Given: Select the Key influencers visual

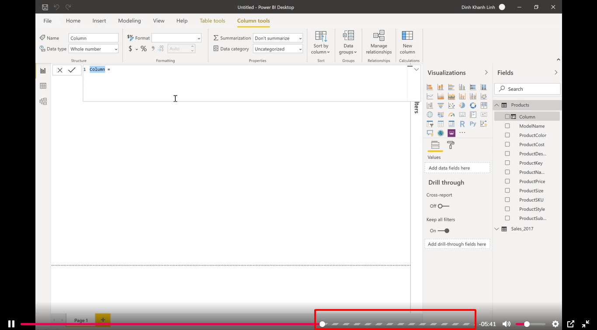Looking at the screenshot, I should pos(484,124).
